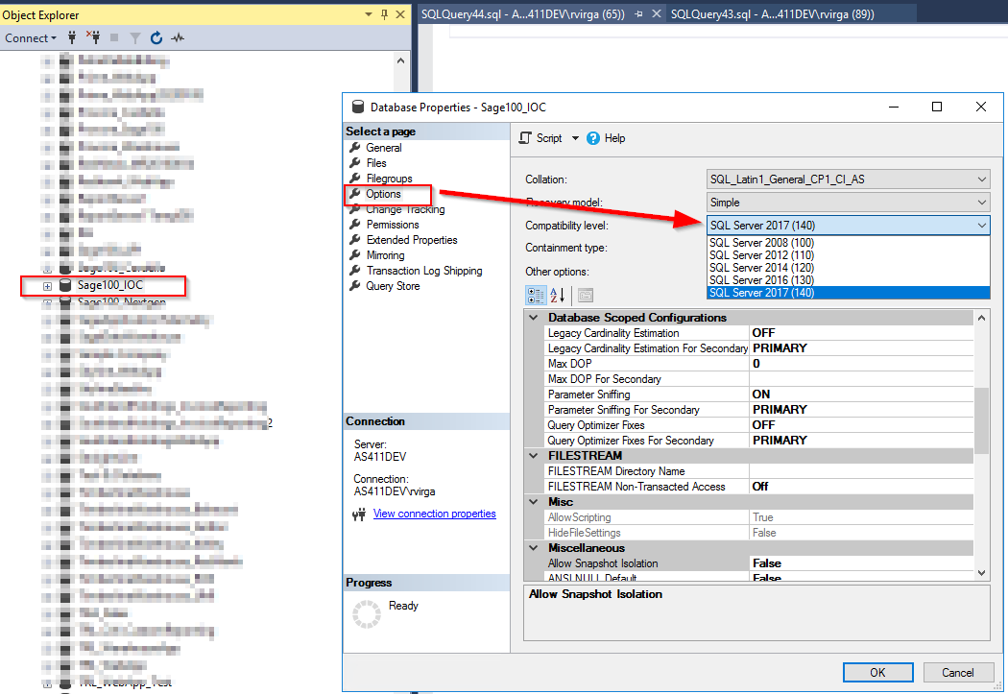Click the FILESTREAM Directory Name field
The height and width of the screenshot is (694, 1008).
[x=861, y=471]
